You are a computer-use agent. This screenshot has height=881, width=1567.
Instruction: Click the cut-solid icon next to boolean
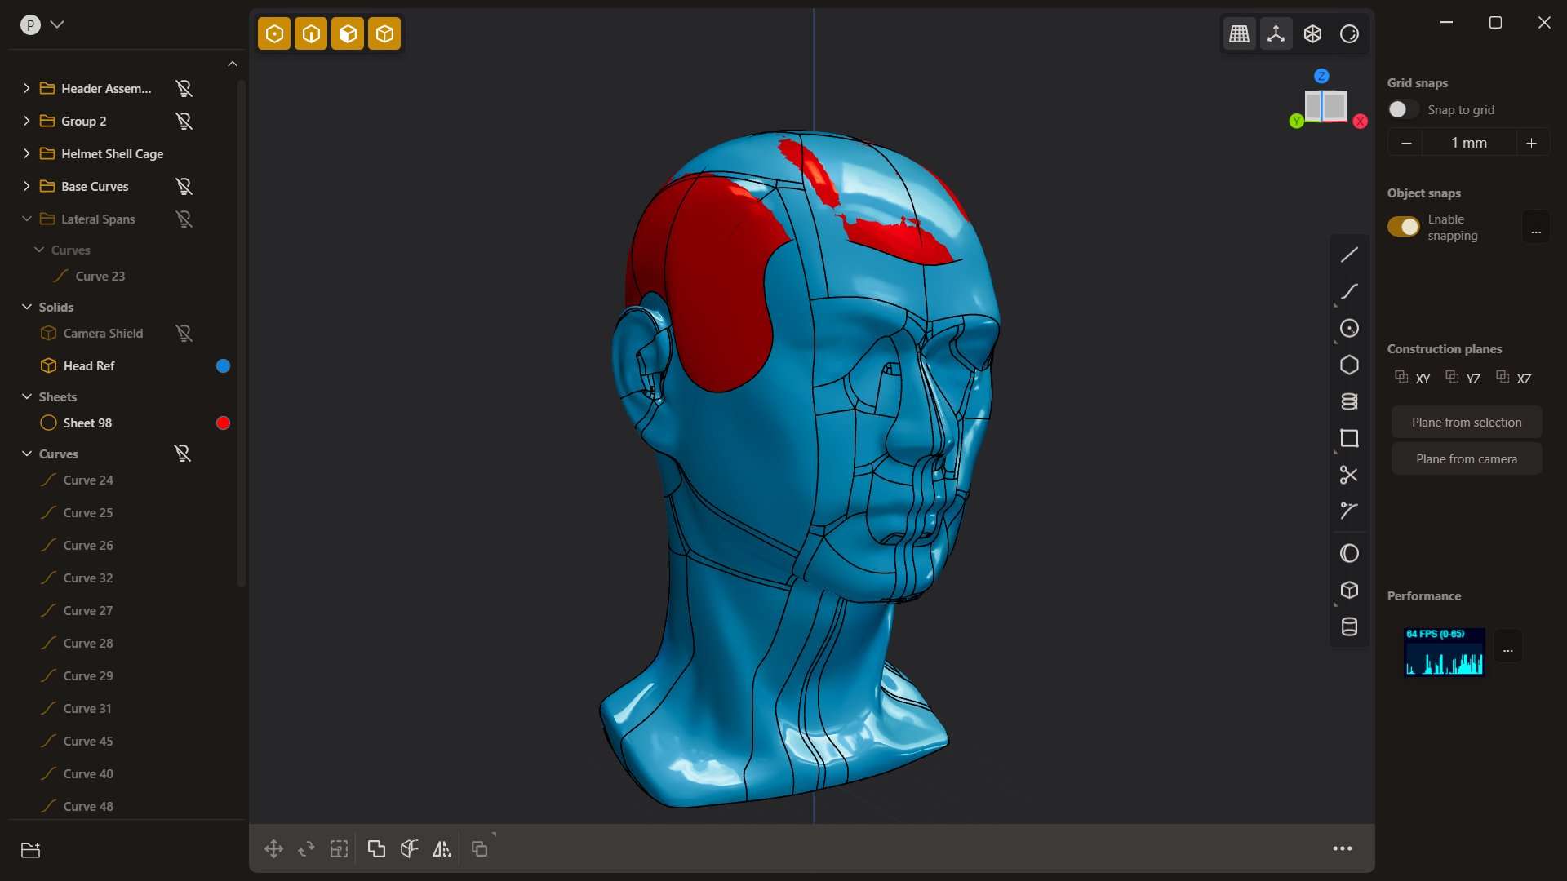point(409,849)
